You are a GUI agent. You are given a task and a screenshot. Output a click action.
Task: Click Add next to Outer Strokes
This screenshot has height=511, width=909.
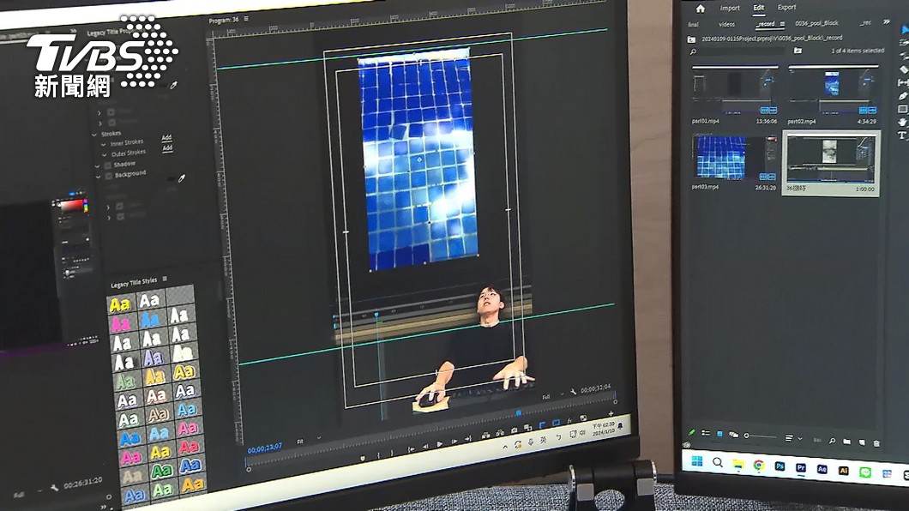[167, 148]
